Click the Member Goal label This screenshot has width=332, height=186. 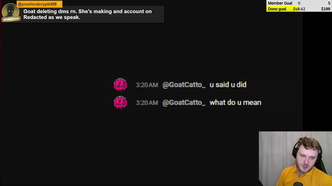tap(280, 3)
